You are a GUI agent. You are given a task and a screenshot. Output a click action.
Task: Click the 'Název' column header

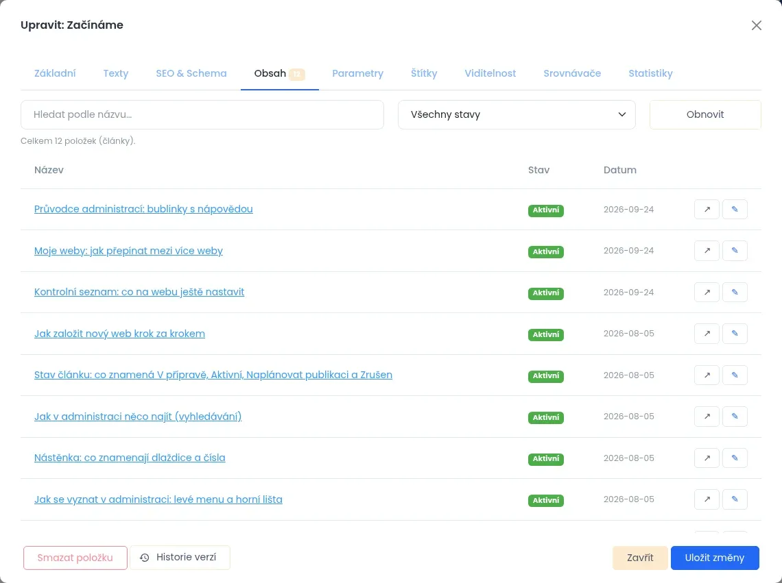[49, 170]
